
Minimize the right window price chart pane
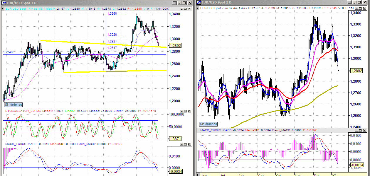point(357,8)
